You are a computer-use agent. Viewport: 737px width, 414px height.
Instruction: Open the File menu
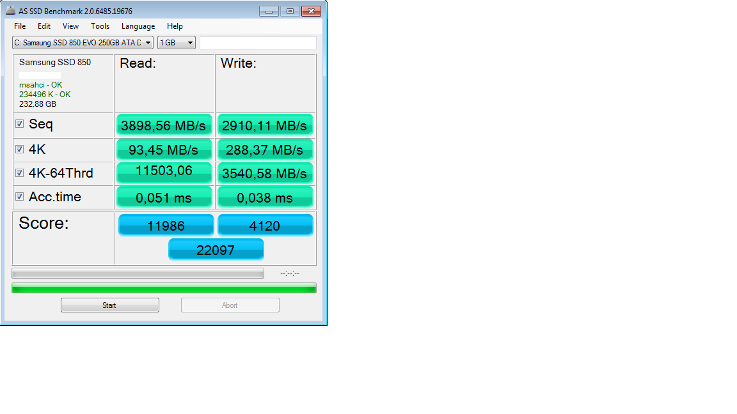click(19, 26)
